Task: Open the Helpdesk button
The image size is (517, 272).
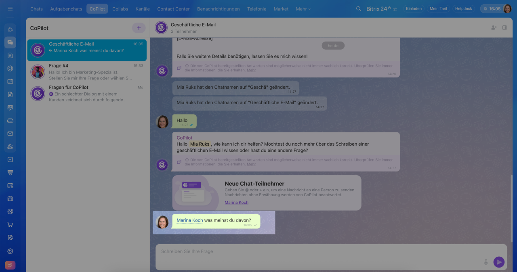Action: 464,8
